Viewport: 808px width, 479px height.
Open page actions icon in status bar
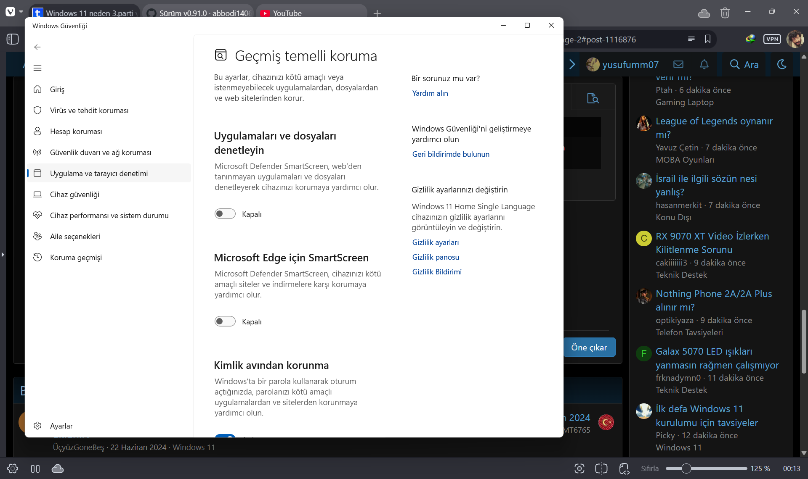coord(624,468)
